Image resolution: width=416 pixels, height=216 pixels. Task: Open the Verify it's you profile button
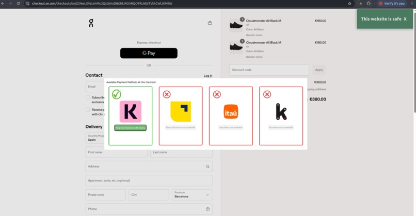392,4
